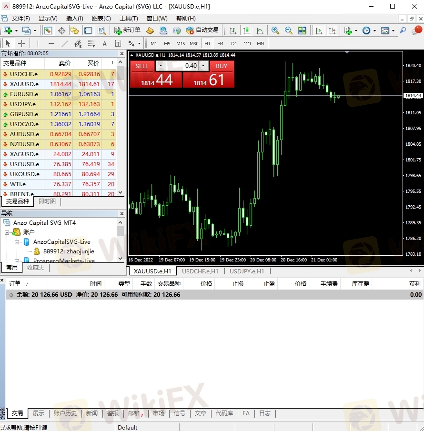The image size is (424, 431).
Task: Open the indicators list icon
Action: pos(348,30)
